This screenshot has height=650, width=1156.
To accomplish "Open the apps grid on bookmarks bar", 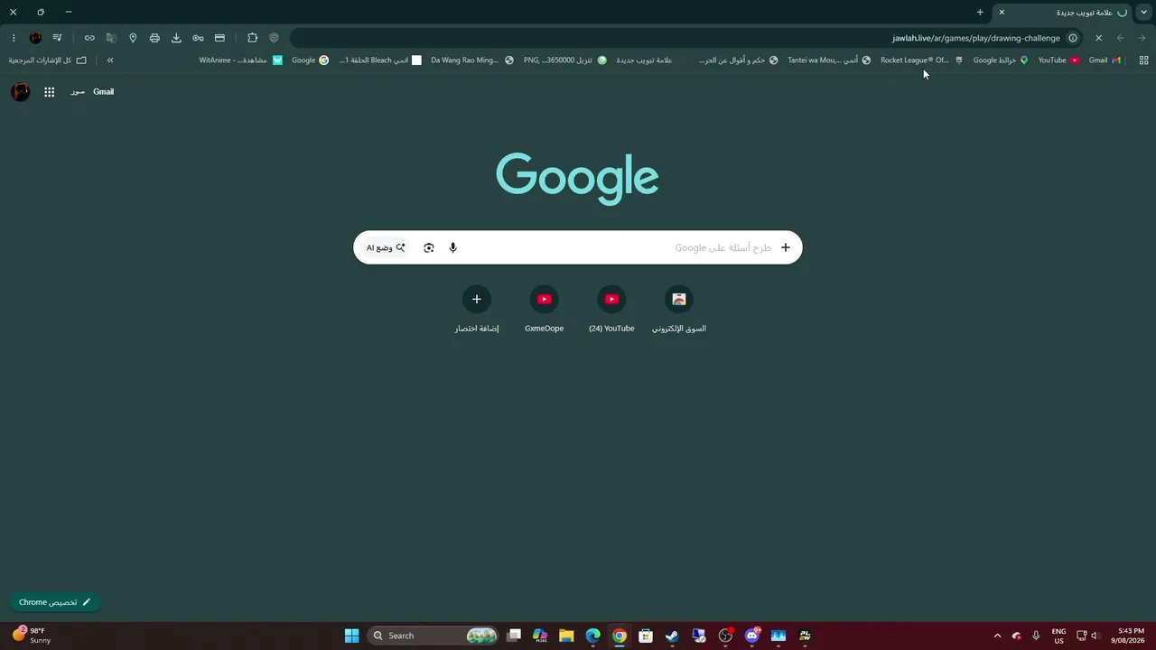I will [1143, 60].
